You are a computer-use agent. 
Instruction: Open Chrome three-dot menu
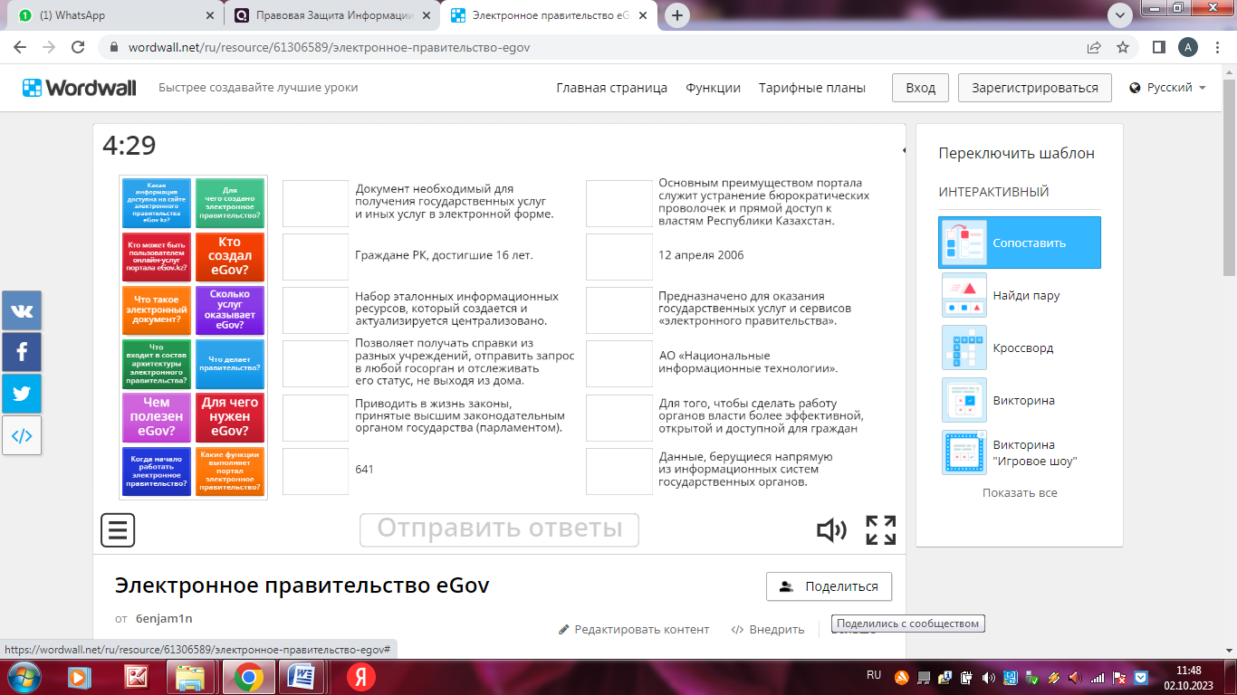[1216, 47]
